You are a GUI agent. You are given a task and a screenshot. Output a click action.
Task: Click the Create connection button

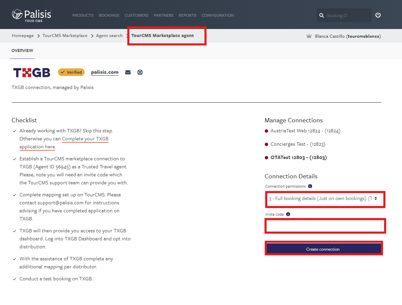click(323, 249)
